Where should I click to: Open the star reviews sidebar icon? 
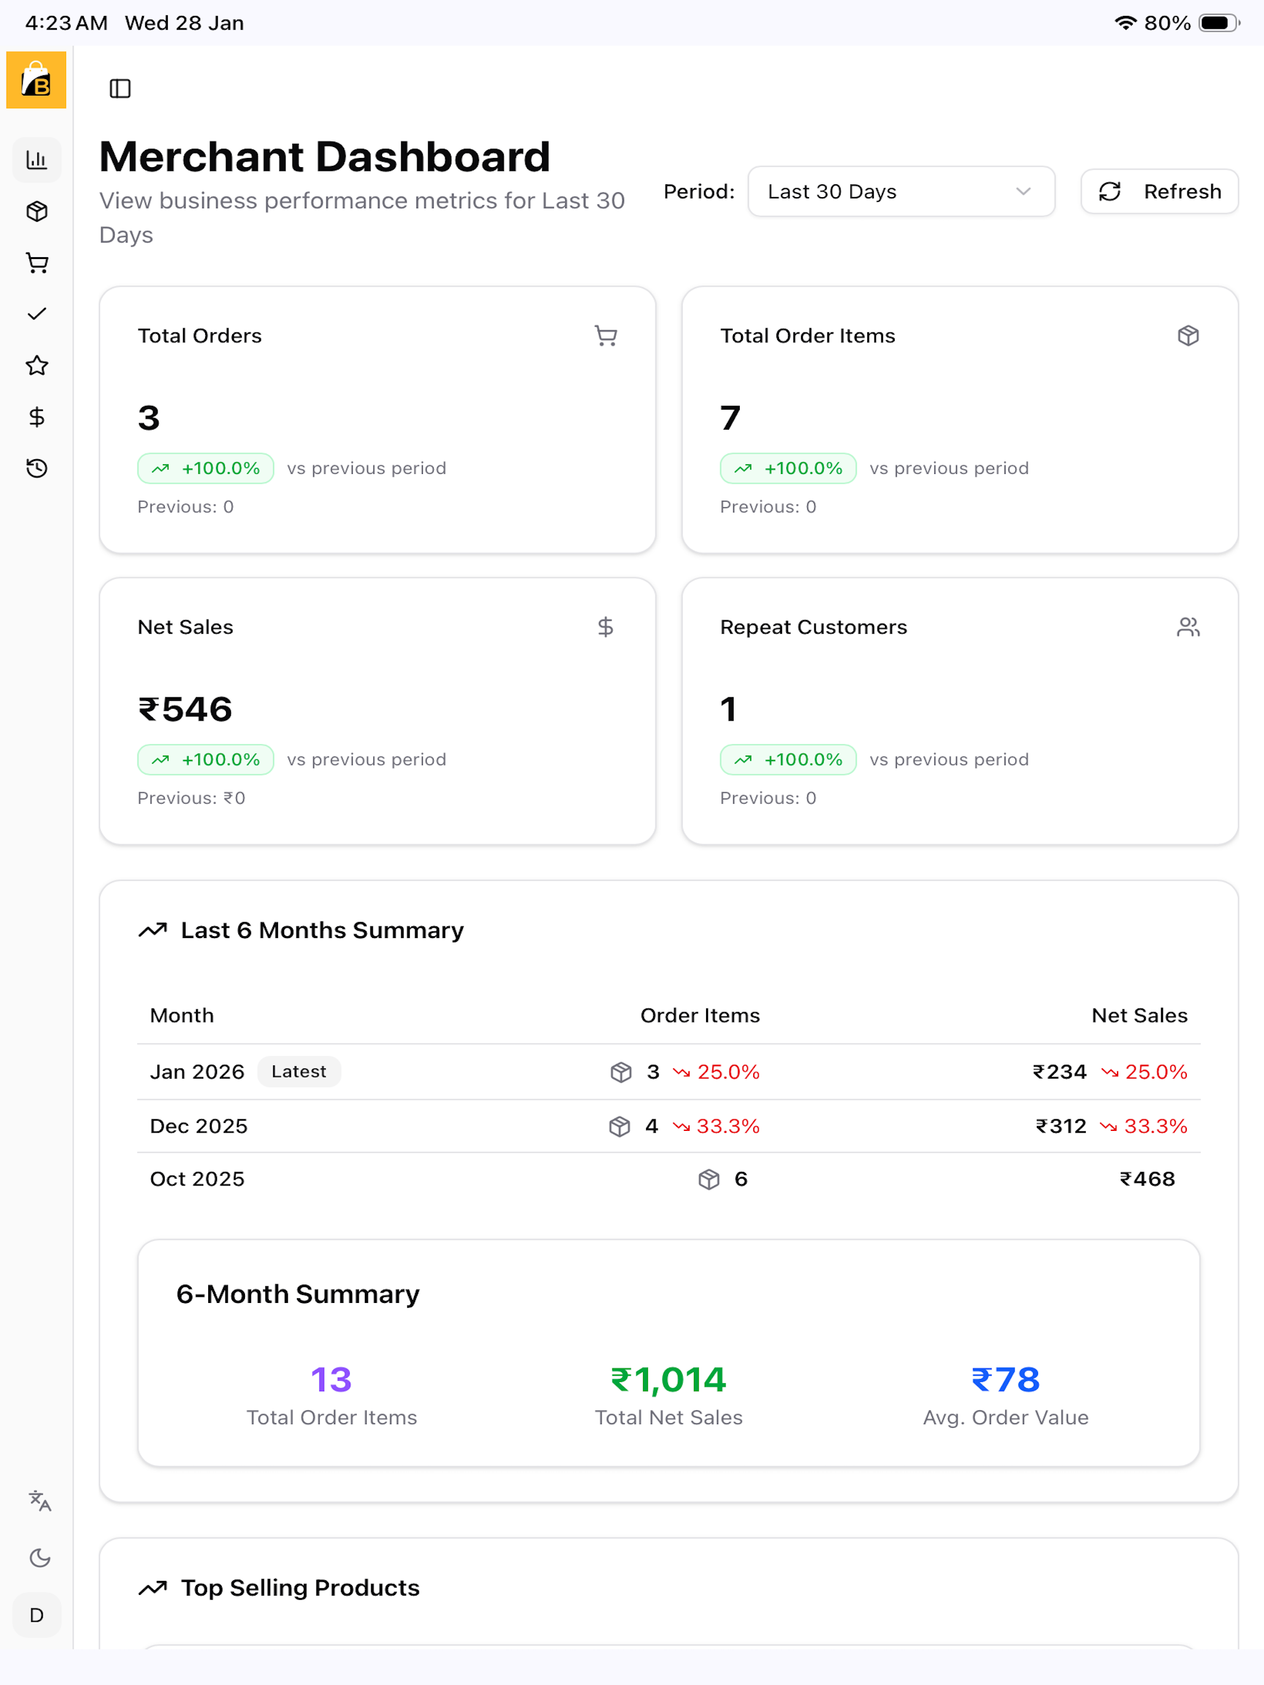[x=37, y=366]
